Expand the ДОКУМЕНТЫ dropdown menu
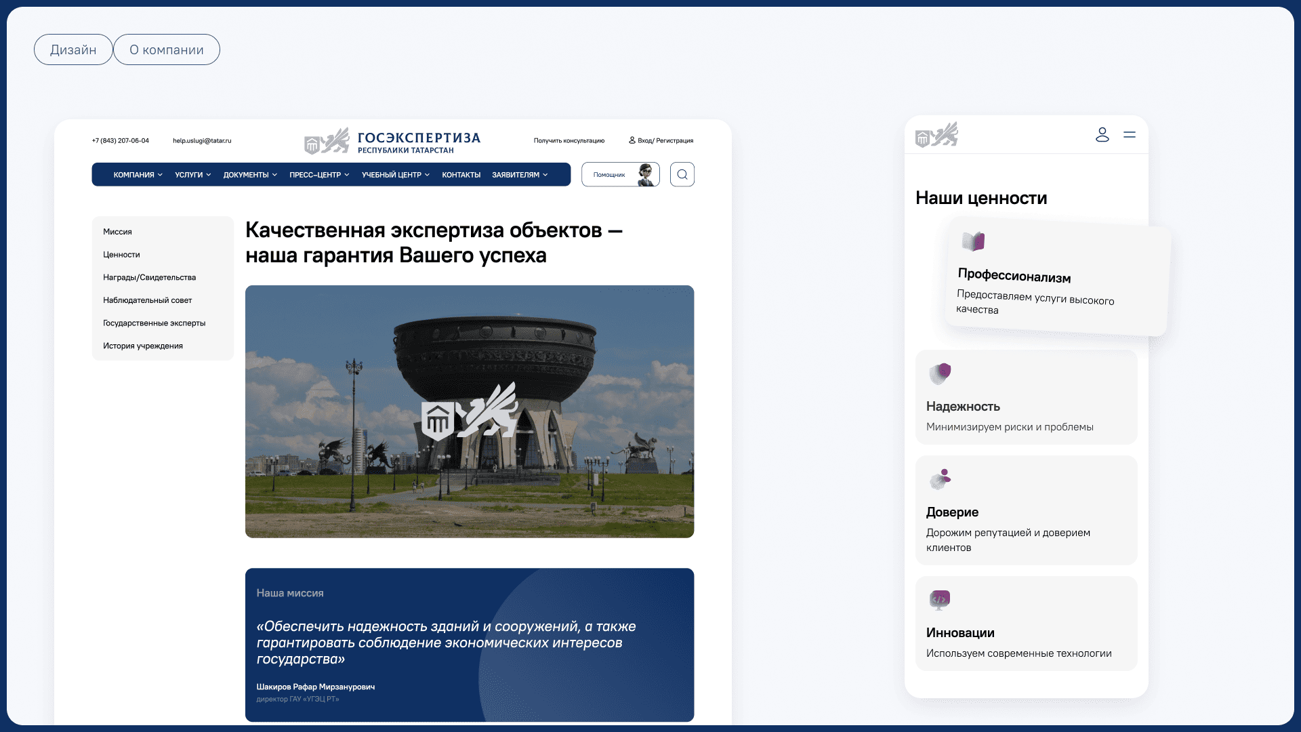Image resolution: width=1301 pixels, height=732 pixels. coord(250,175)
